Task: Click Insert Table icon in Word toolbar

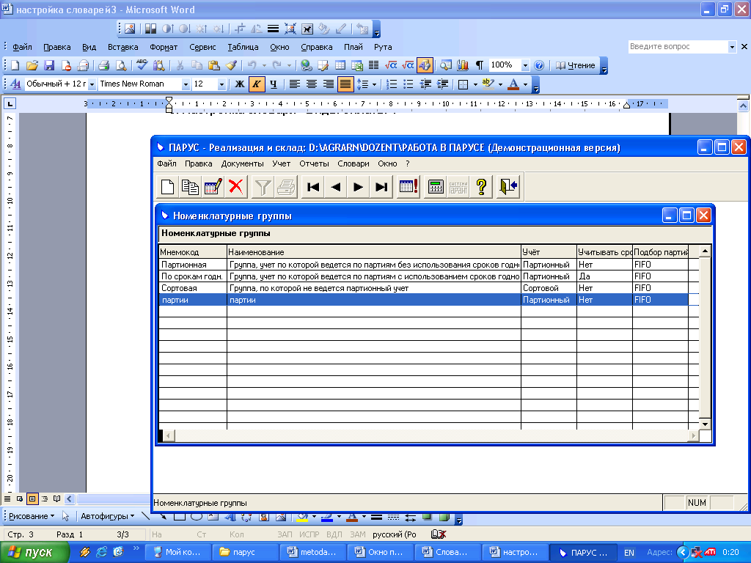Action: (x=340, y=65)
